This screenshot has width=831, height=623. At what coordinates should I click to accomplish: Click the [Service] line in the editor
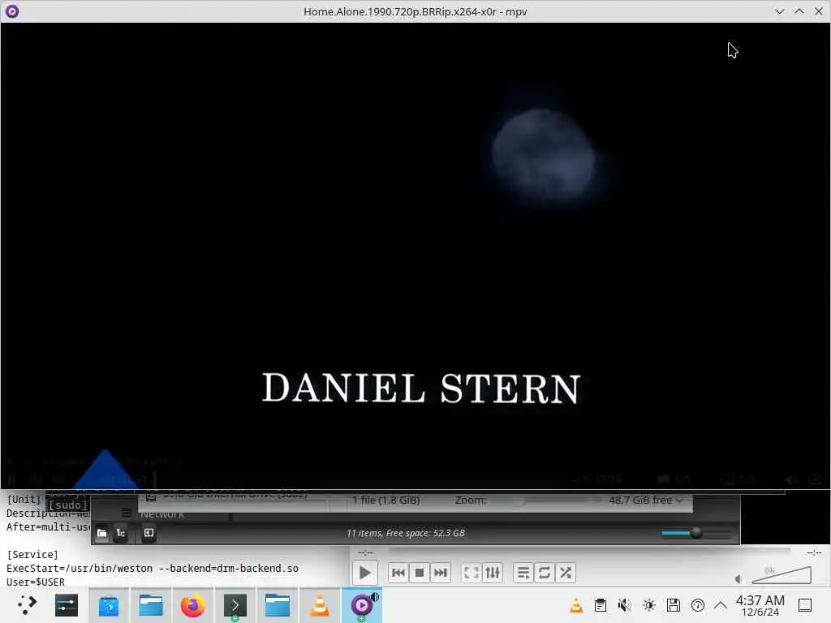pyautogui.click(x=32, y=554)
